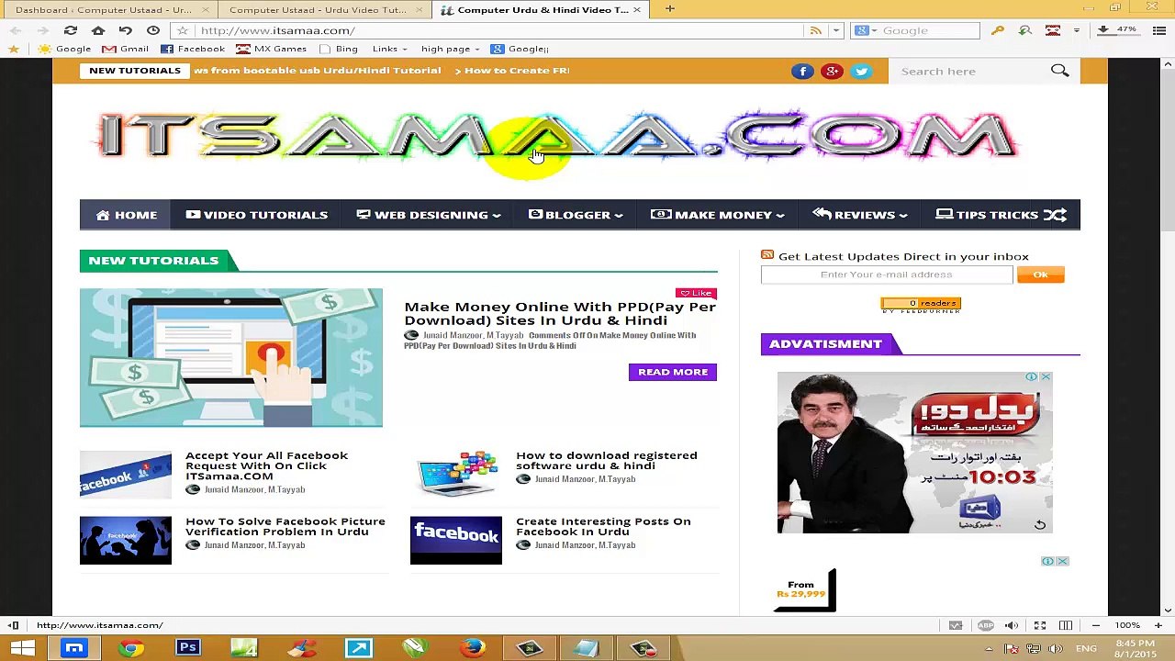Open Firefox from the taskbar
This screenshot has height=661, width=1175.
click(x=473, y=649)
